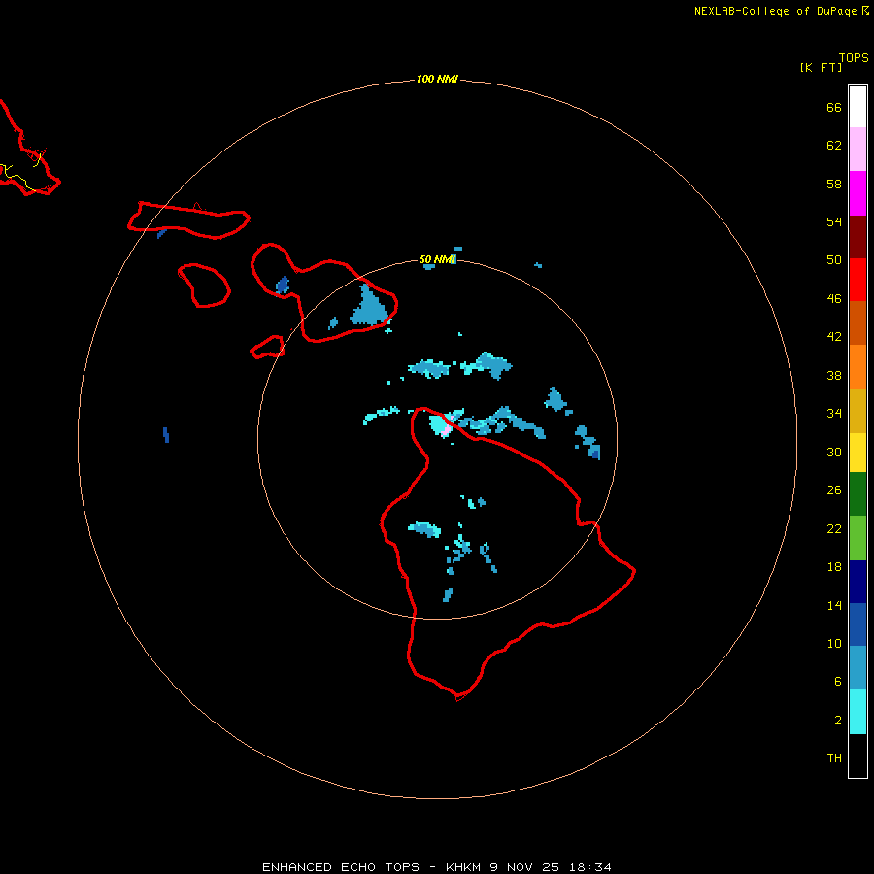Click the legend value 30

(x=834, y=452)
